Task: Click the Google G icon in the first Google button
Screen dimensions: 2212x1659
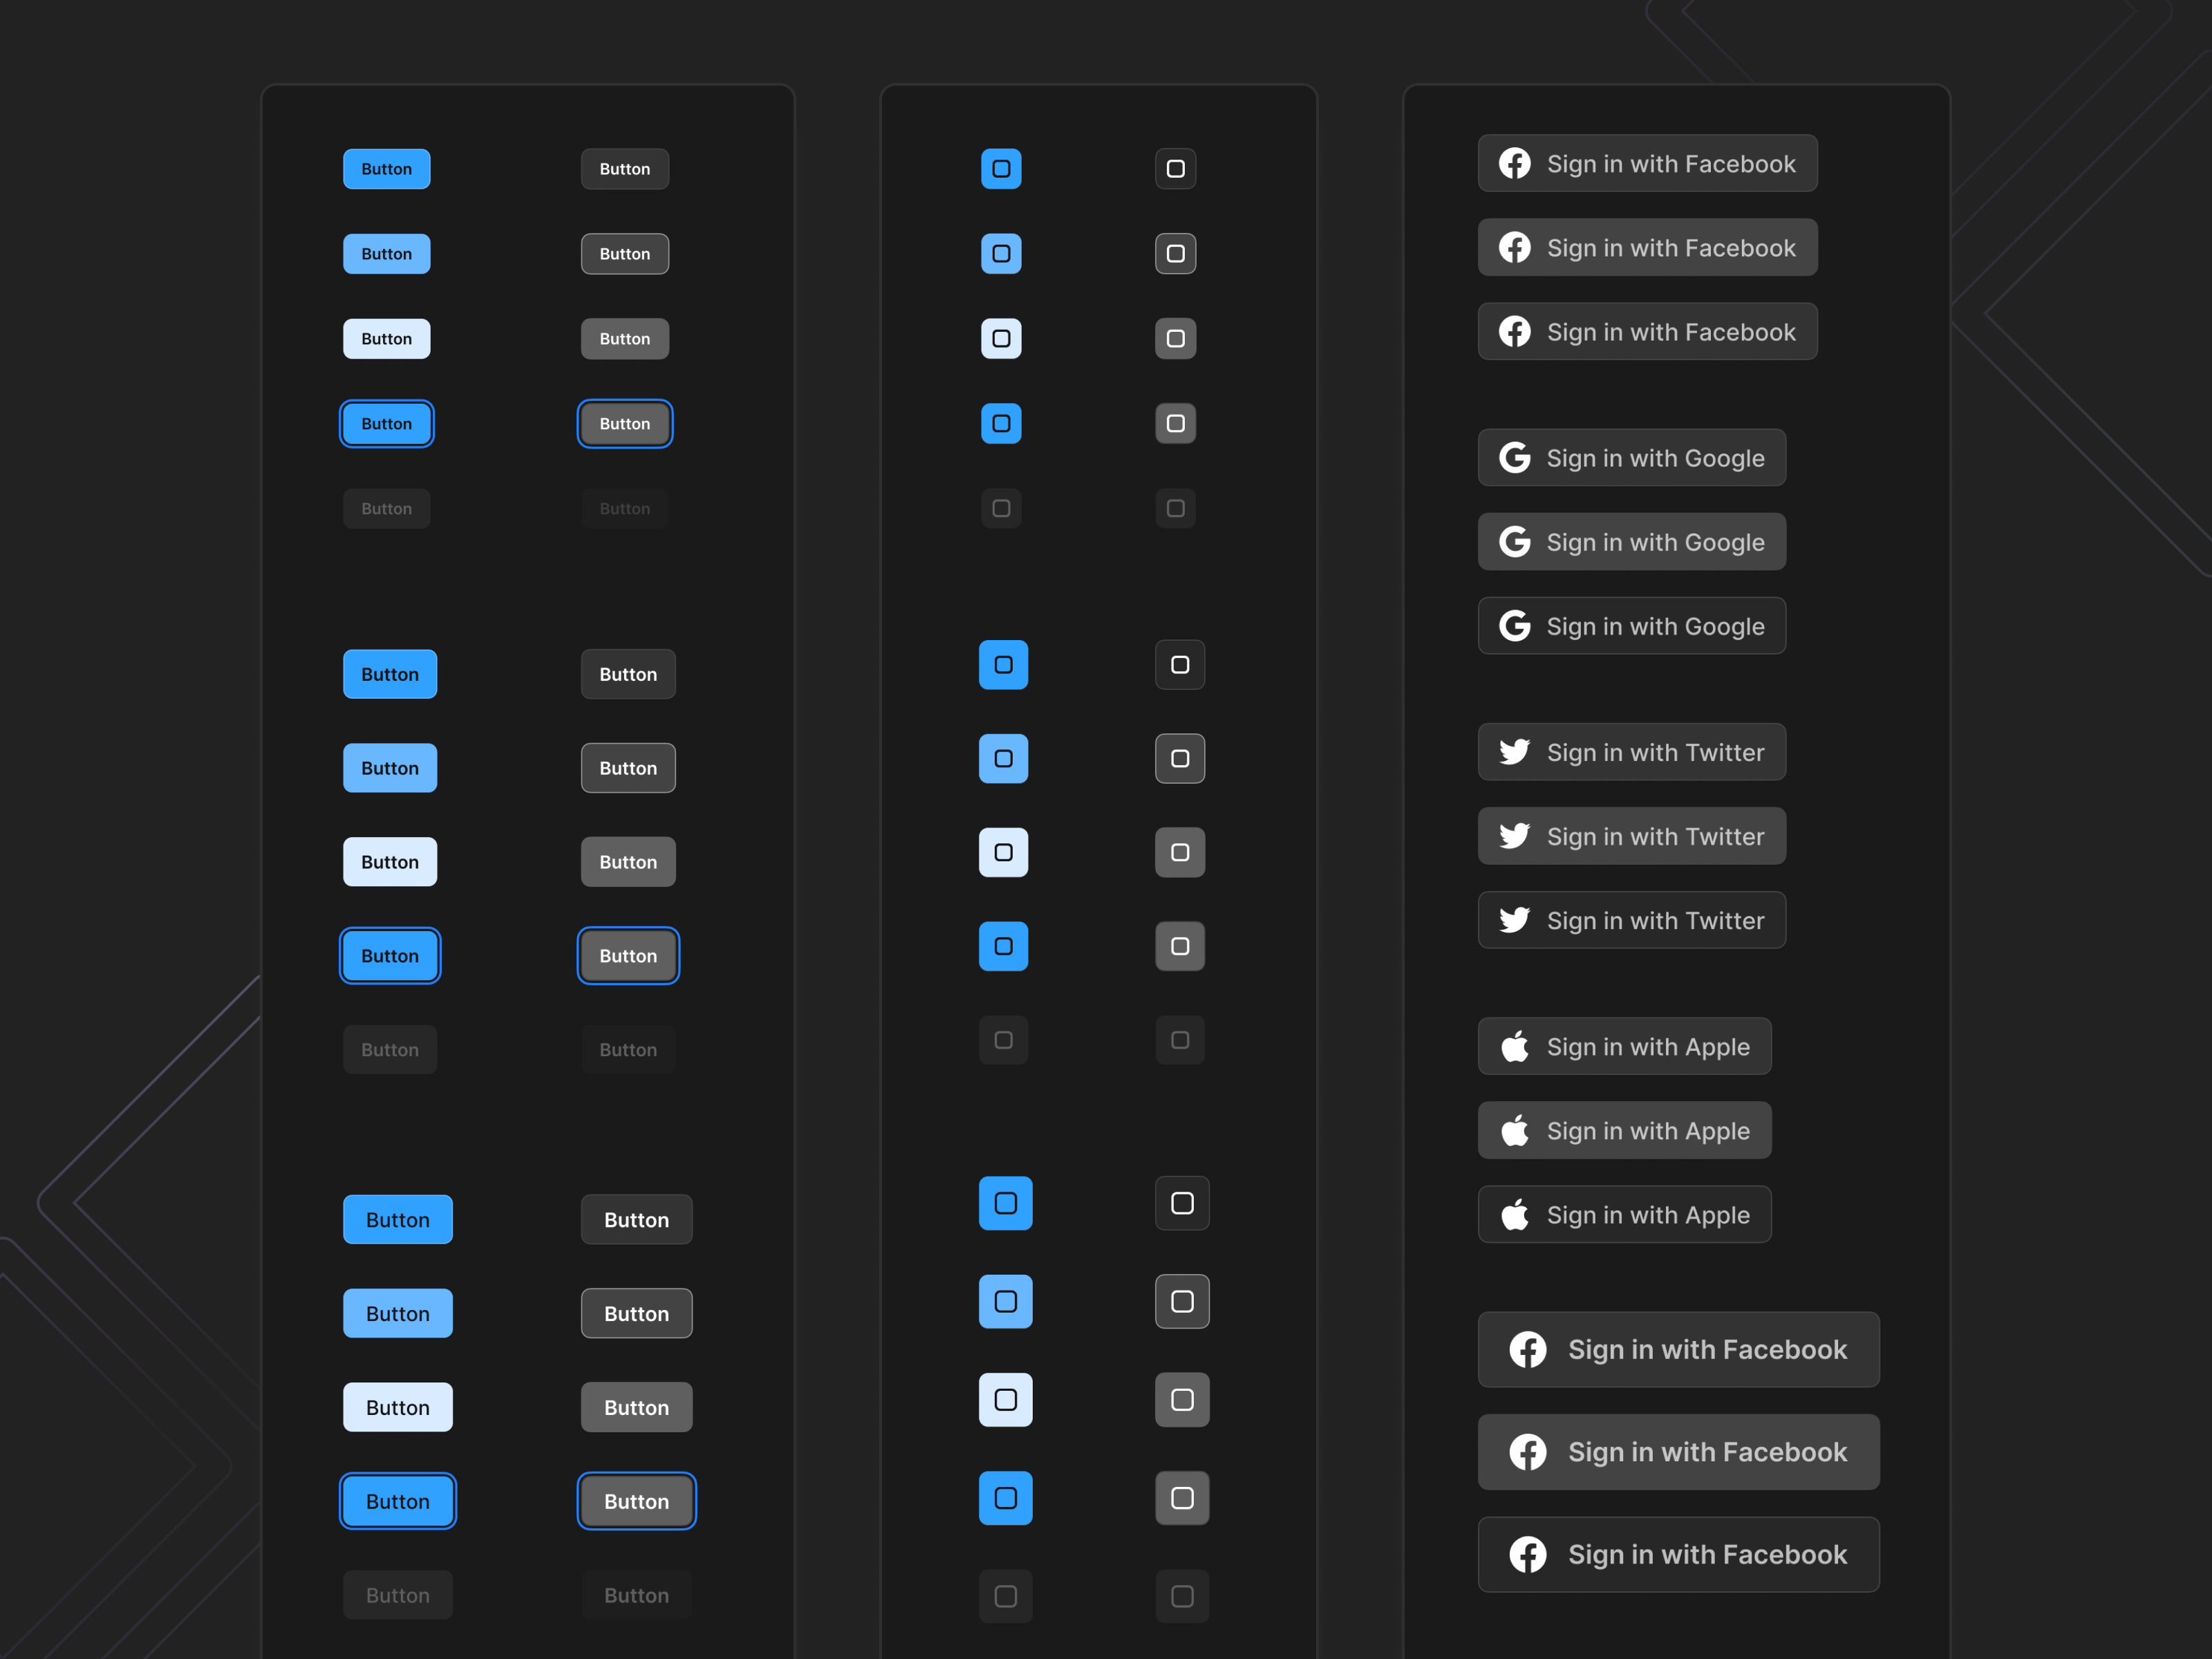Action: click(1514, 458)
